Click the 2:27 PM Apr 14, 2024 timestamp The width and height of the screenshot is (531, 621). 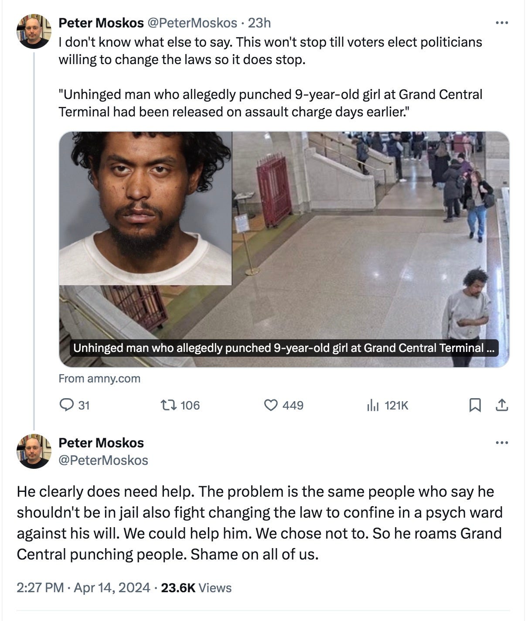(x=83, y=588)
